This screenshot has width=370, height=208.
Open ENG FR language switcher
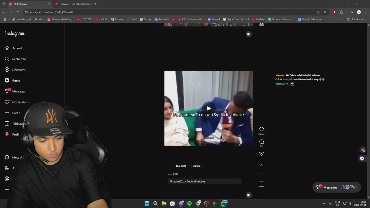tap(337, 203)
